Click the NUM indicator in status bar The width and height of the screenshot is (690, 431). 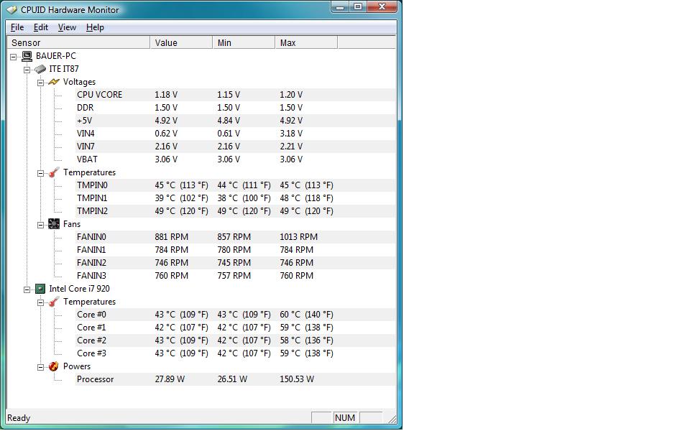tap(345, 418)
